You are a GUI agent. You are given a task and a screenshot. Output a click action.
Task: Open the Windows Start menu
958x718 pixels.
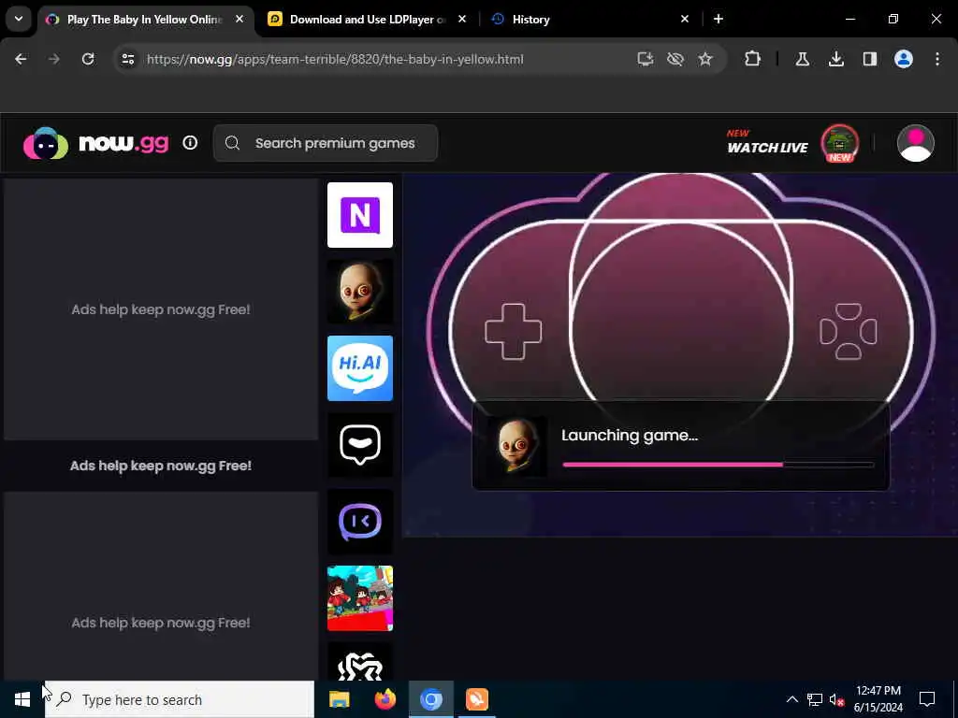(22, 699)
